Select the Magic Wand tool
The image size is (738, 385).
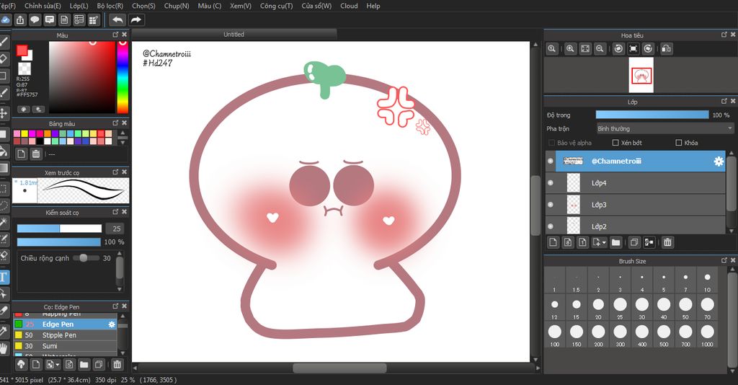point(4,221)
